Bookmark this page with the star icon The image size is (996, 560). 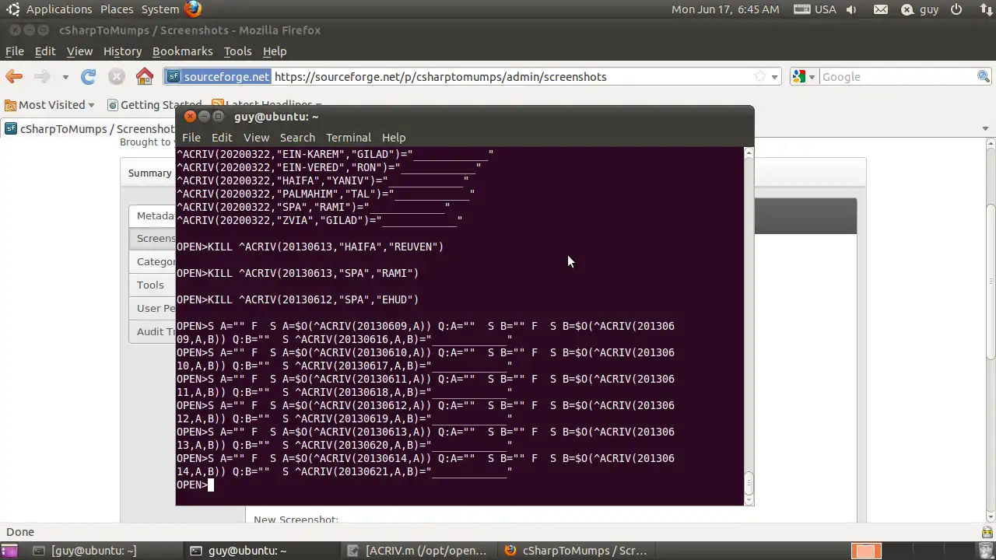tap(759, 76)
